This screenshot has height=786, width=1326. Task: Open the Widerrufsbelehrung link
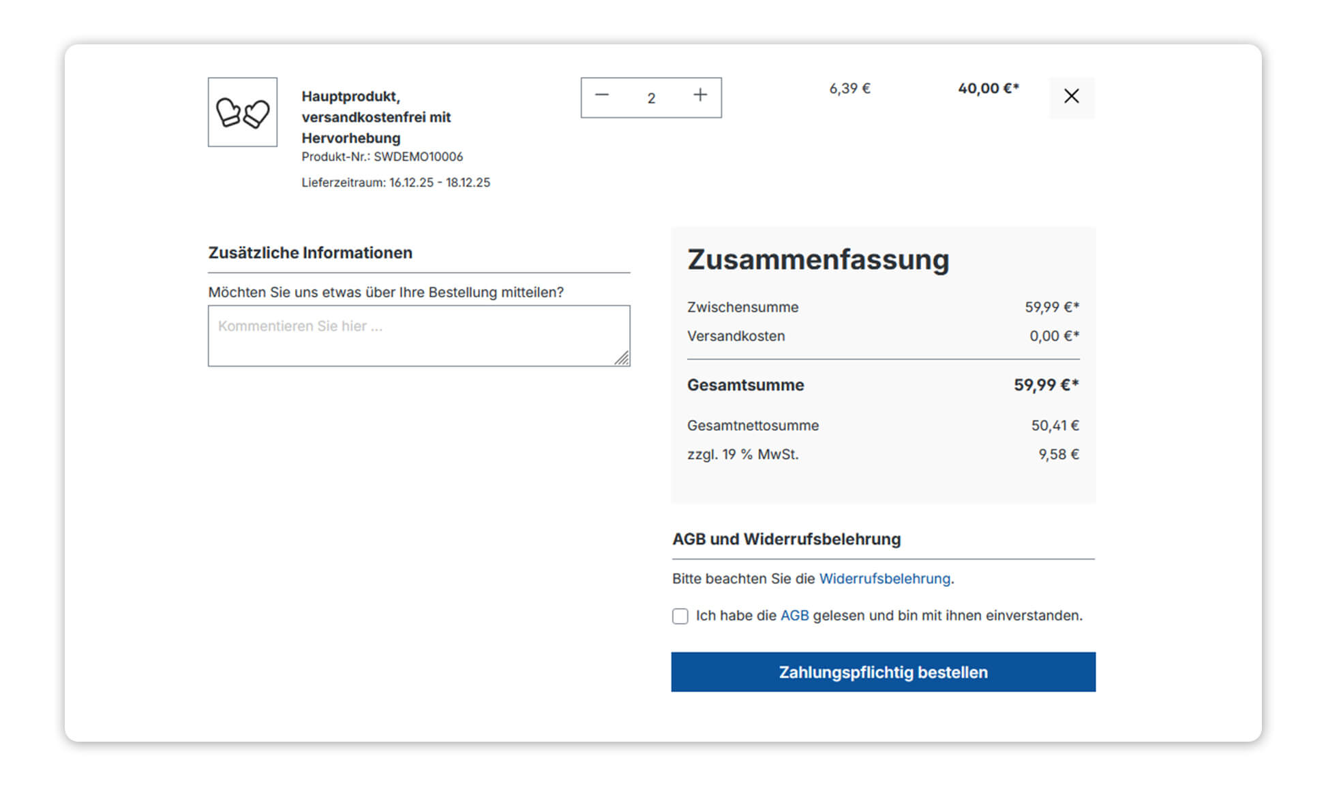click(884, 579)
